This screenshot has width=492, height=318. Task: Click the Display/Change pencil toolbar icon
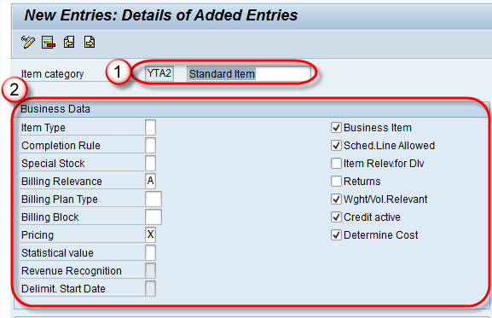coord(28,42)
